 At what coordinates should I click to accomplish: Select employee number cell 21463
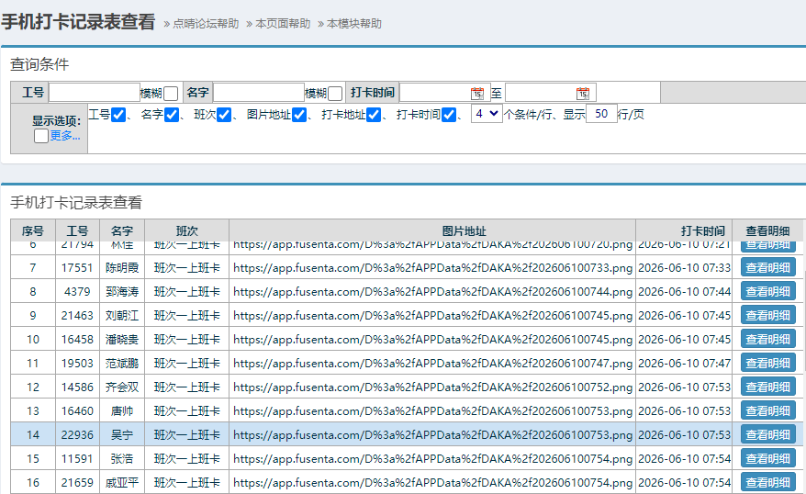pos(78,315)
